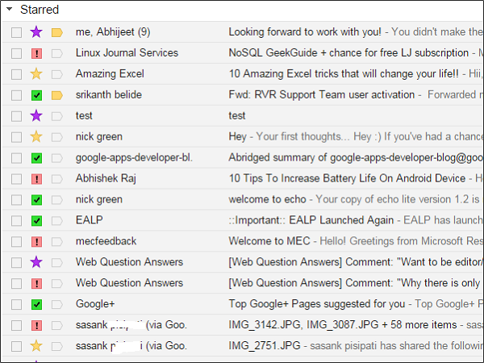Click sender name 'Linux Journal Services'
Image resolution: width=484 pixels, height=363 pixels.
[x=127, y=52]
